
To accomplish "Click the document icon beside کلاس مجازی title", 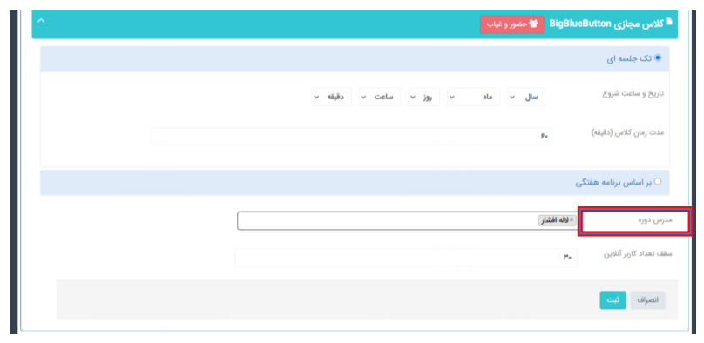I will (x=670, y=22).
